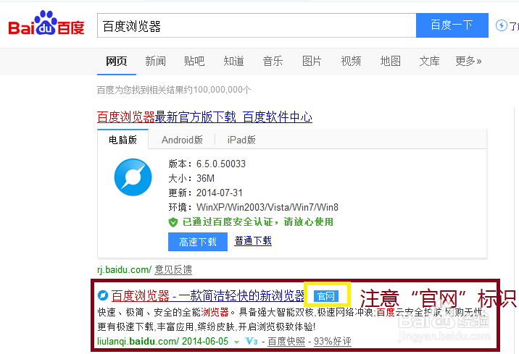Select the 地图 tab
This screenshot has width=519, height=354.
tap(390, 61)
